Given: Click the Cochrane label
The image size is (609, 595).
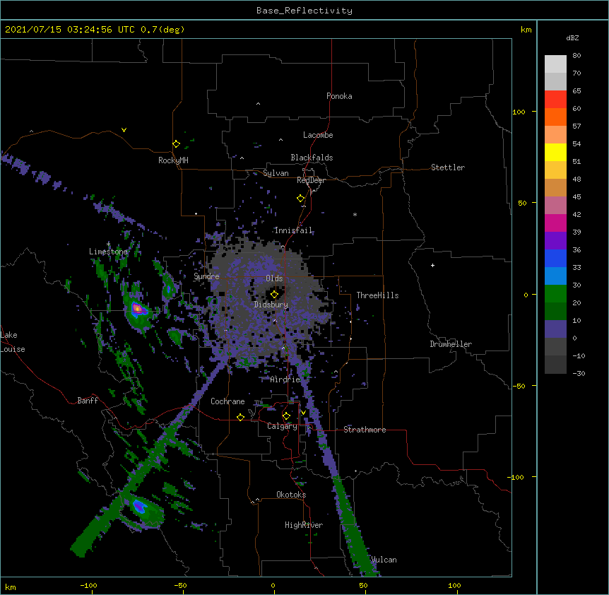Looking at the screenshot, I should click(227, 401).
